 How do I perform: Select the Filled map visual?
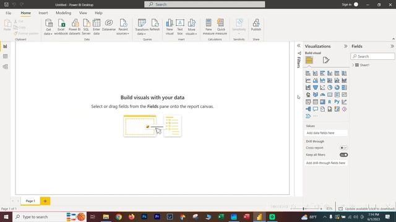316,94
